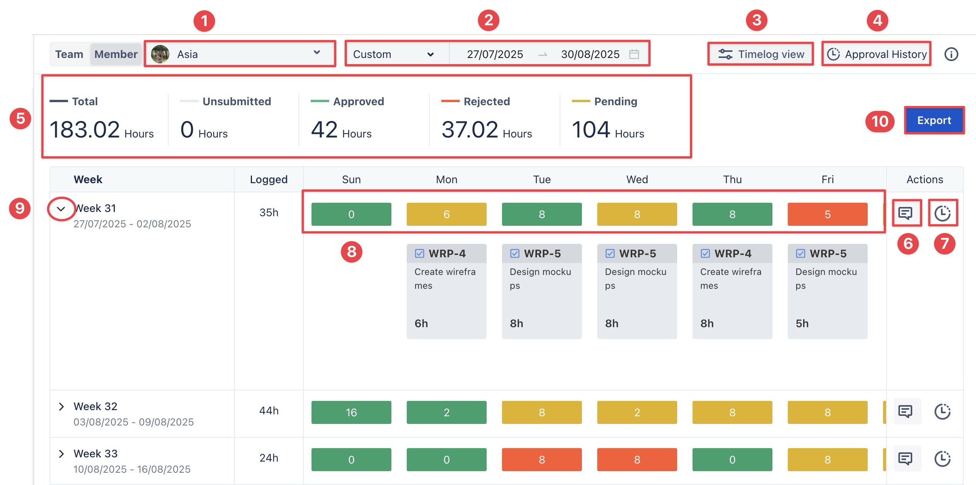Click the Export button

point(934,120)
